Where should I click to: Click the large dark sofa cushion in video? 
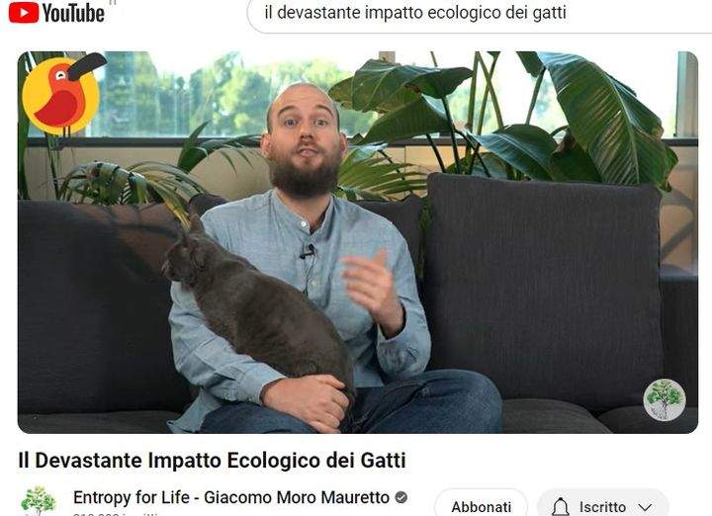[543, 291]
